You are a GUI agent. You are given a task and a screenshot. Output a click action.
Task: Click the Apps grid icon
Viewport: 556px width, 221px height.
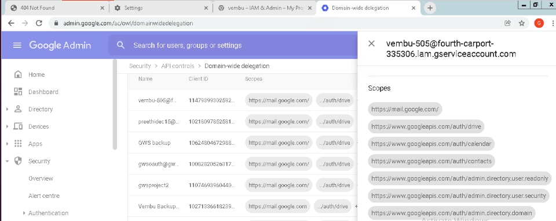pos(18,144)
